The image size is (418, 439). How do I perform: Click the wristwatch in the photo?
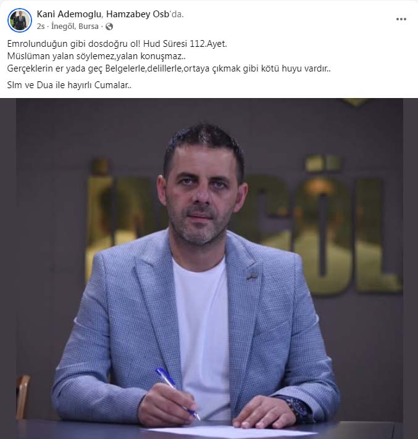click(x=298, y=409)
